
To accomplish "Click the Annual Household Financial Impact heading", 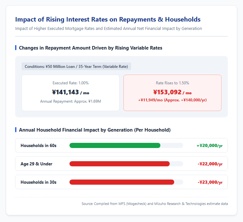I will (95, 130).
